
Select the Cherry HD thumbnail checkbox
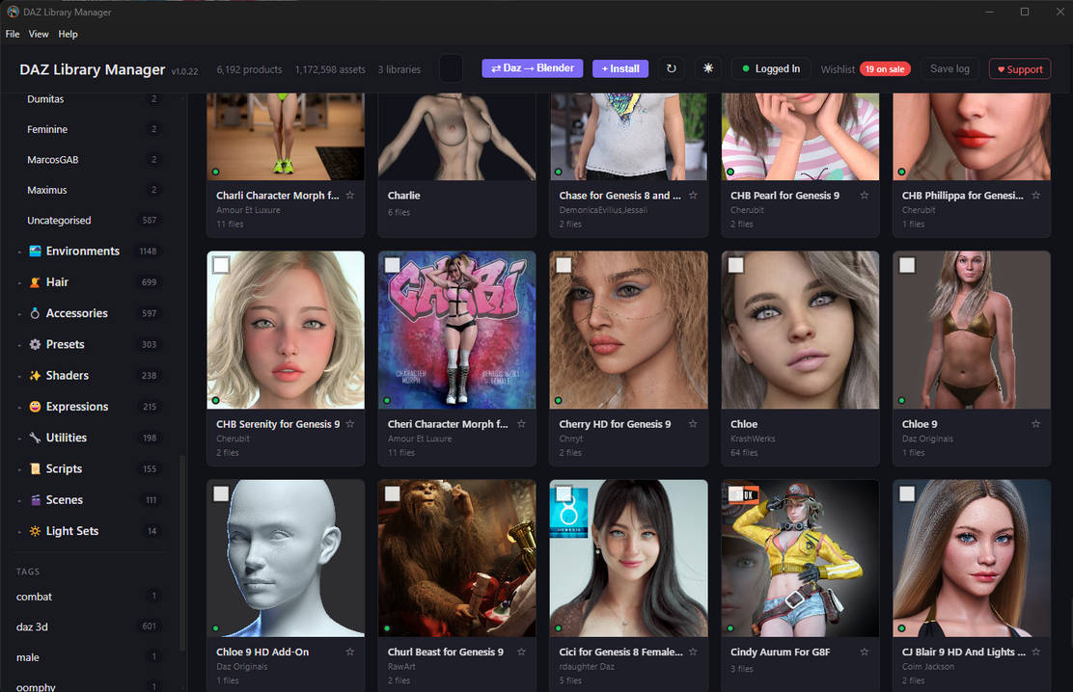564,265
